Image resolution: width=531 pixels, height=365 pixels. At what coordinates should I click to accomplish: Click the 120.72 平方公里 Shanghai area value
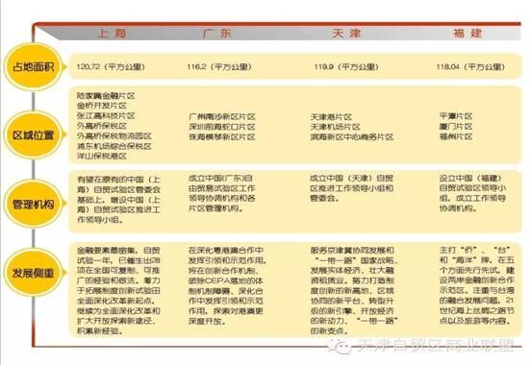pyautogui.click(x=111, y=66)
